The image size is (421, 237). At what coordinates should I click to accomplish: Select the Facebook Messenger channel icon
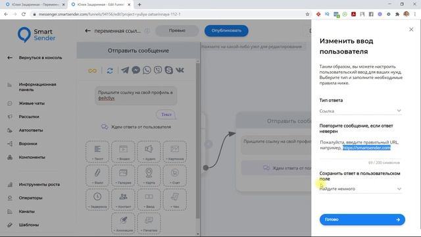pos(136,70)
